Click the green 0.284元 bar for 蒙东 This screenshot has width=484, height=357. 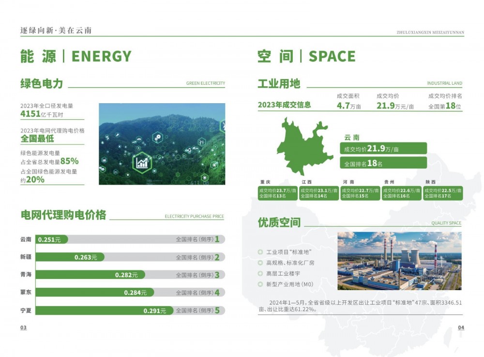coord(95,293)
